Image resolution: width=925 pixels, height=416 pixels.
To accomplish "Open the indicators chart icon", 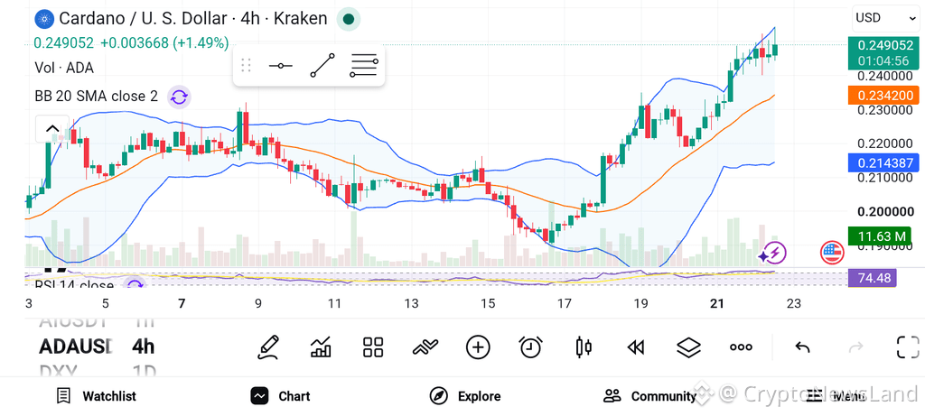I will [321, 347].
